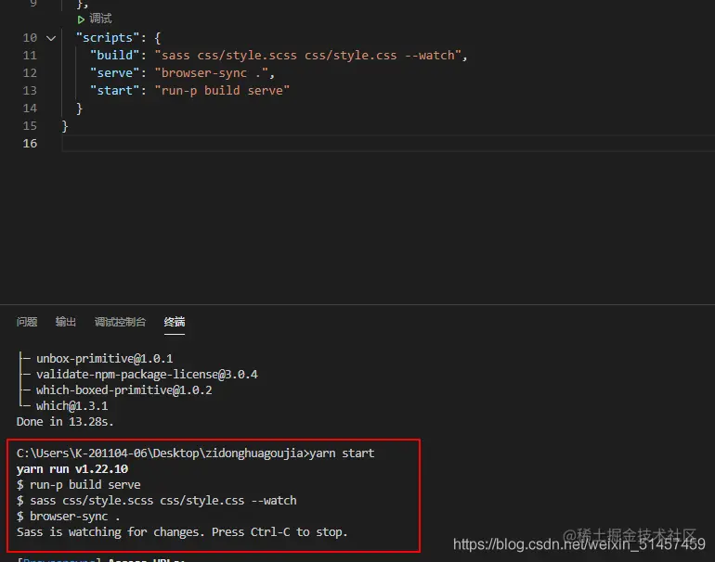This screenshot has width=715, height=562.
Task: Open the 问题 panel tab
Action: point(27,322)
